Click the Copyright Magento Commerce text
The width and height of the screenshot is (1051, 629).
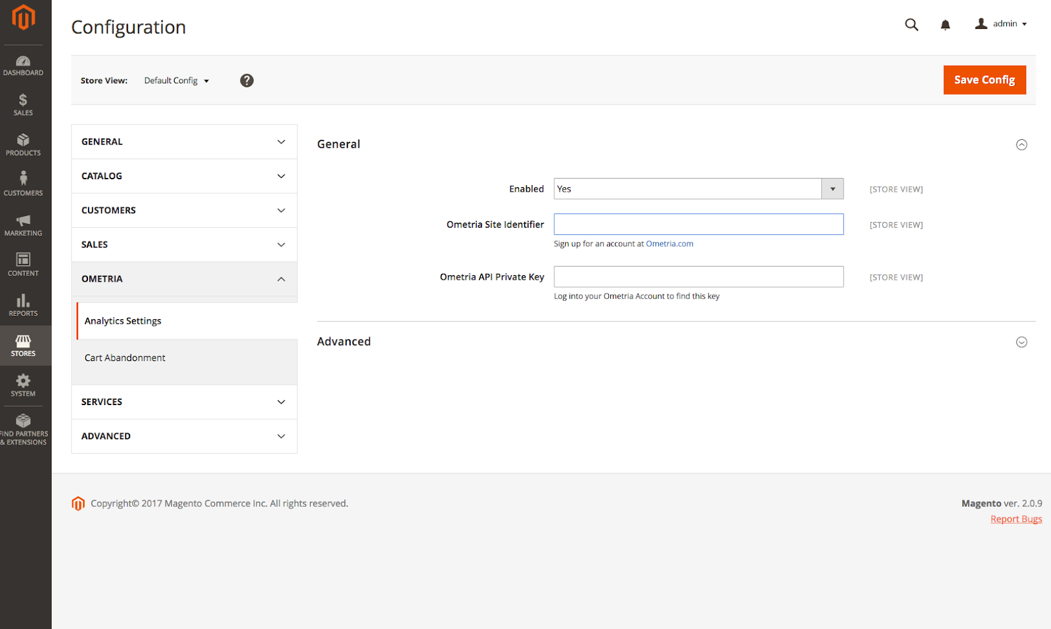(219, 504)
